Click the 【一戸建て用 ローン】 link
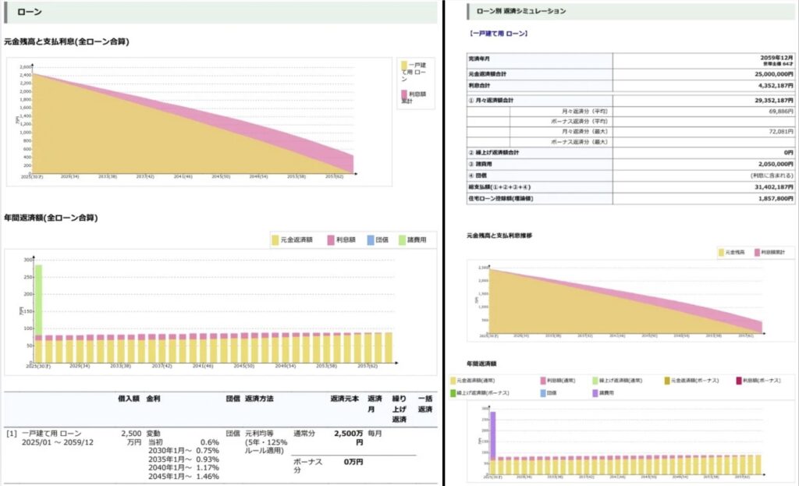This screenshot has width=799, height=486. coord(498,34)
